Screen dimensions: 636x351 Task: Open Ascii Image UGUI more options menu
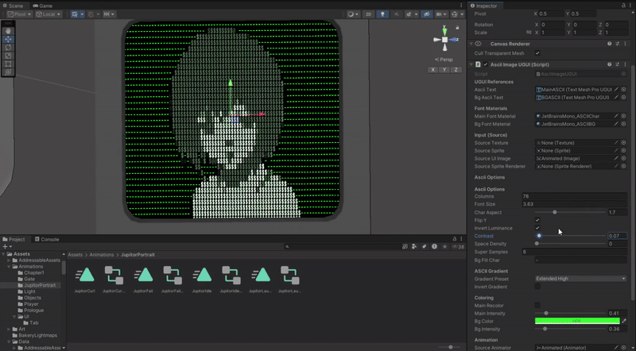(x=625, y=64)
